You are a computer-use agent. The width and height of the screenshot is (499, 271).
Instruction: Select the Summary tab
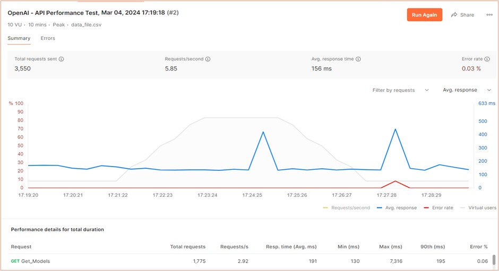coord(19,38)
